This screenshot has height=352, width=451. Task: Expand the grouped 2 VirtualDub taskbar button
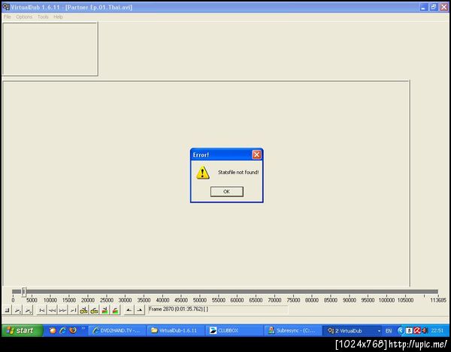pos(353,331)
